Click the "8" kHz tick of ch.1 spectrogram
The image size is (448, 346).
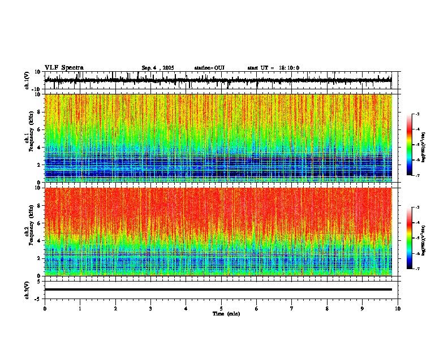(40, 112)
